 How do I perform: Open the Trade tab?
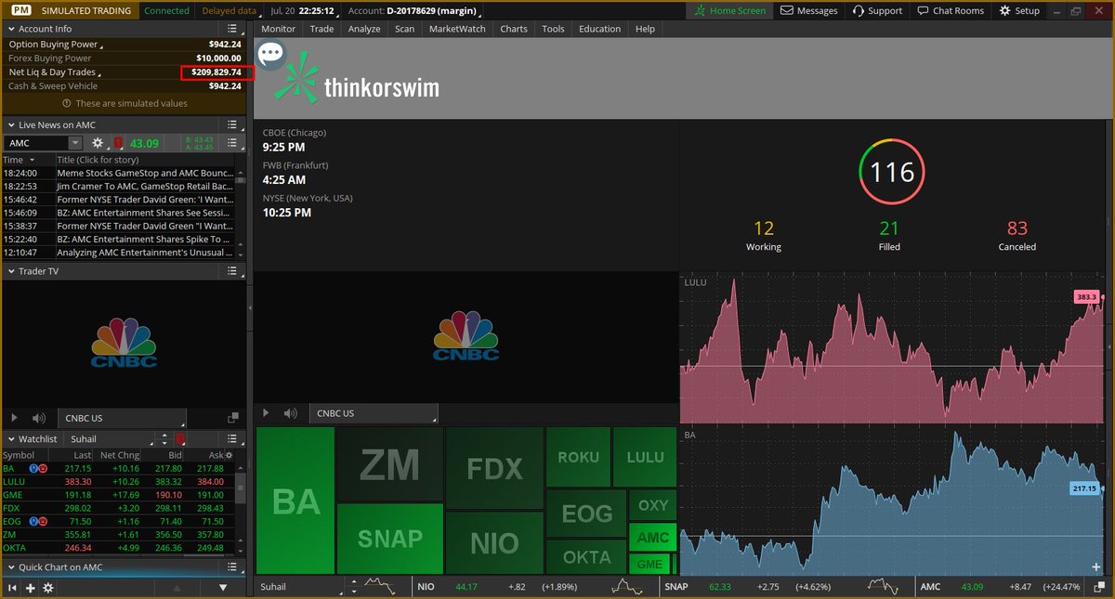coord(321,29)
